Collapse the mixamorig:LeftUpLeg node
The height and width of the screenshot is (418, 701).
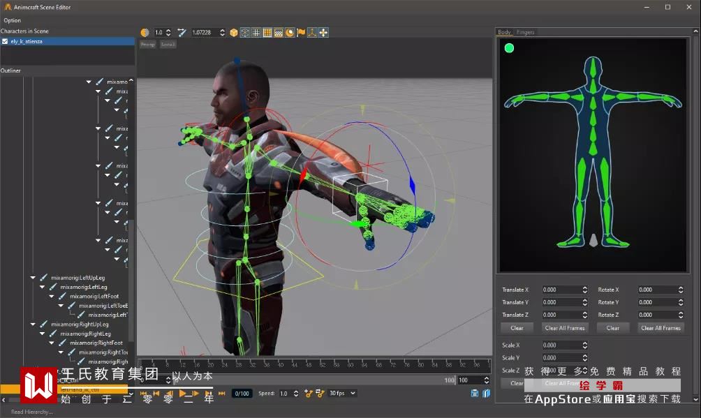pos(33,278)
